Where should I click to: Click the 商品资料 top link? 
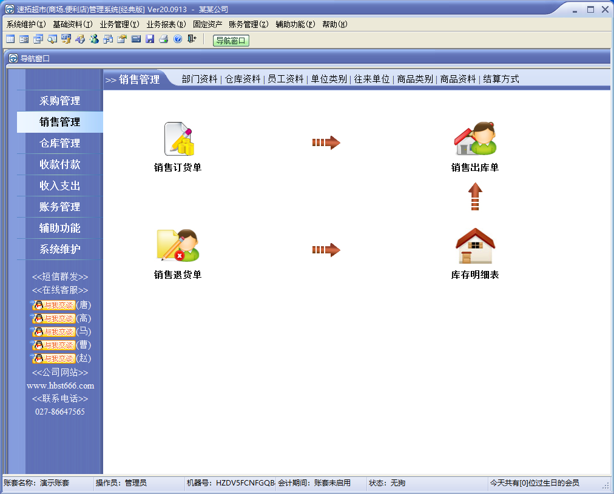tap(458, 79)
